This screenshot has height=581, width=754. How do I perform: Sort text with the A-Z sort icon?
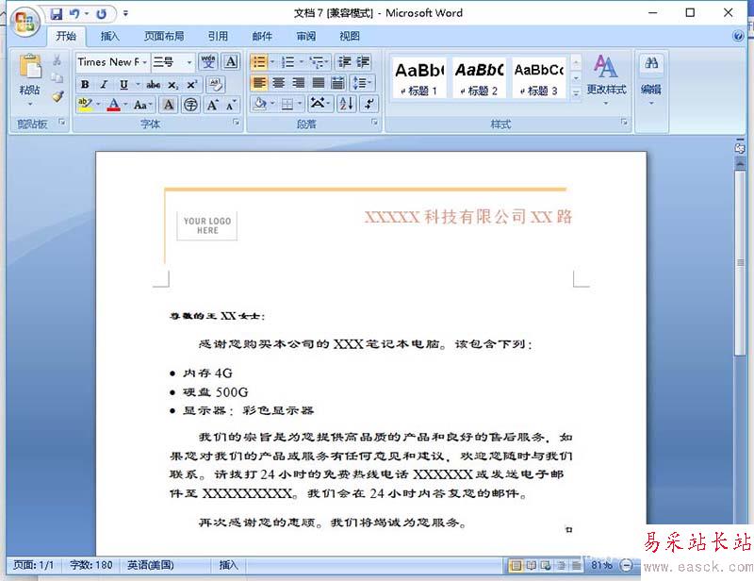(347, 104)
